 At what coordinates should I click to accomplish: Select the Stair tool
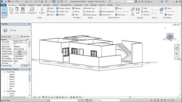75,15
